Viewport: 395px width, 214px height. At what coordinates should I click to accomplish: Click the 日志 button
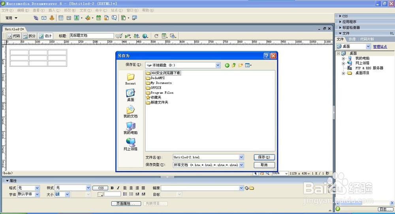coord(385,209)
